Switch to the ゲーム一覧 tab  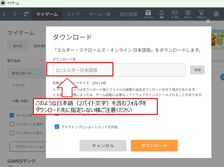(x=100, y=14)
